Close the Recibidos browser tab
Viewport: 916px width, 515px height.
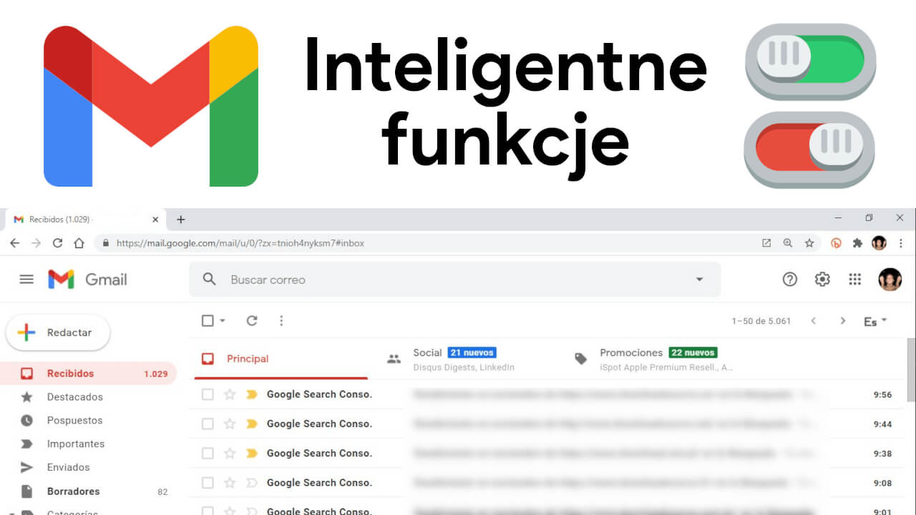pos(155,220)
